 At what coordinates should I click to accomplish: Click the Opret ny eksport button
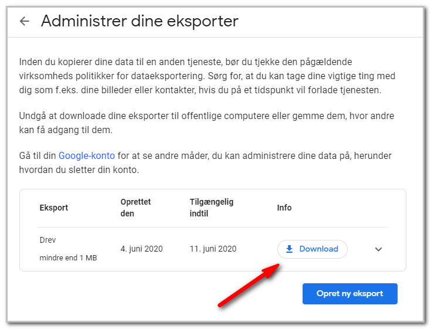[349, 294]
